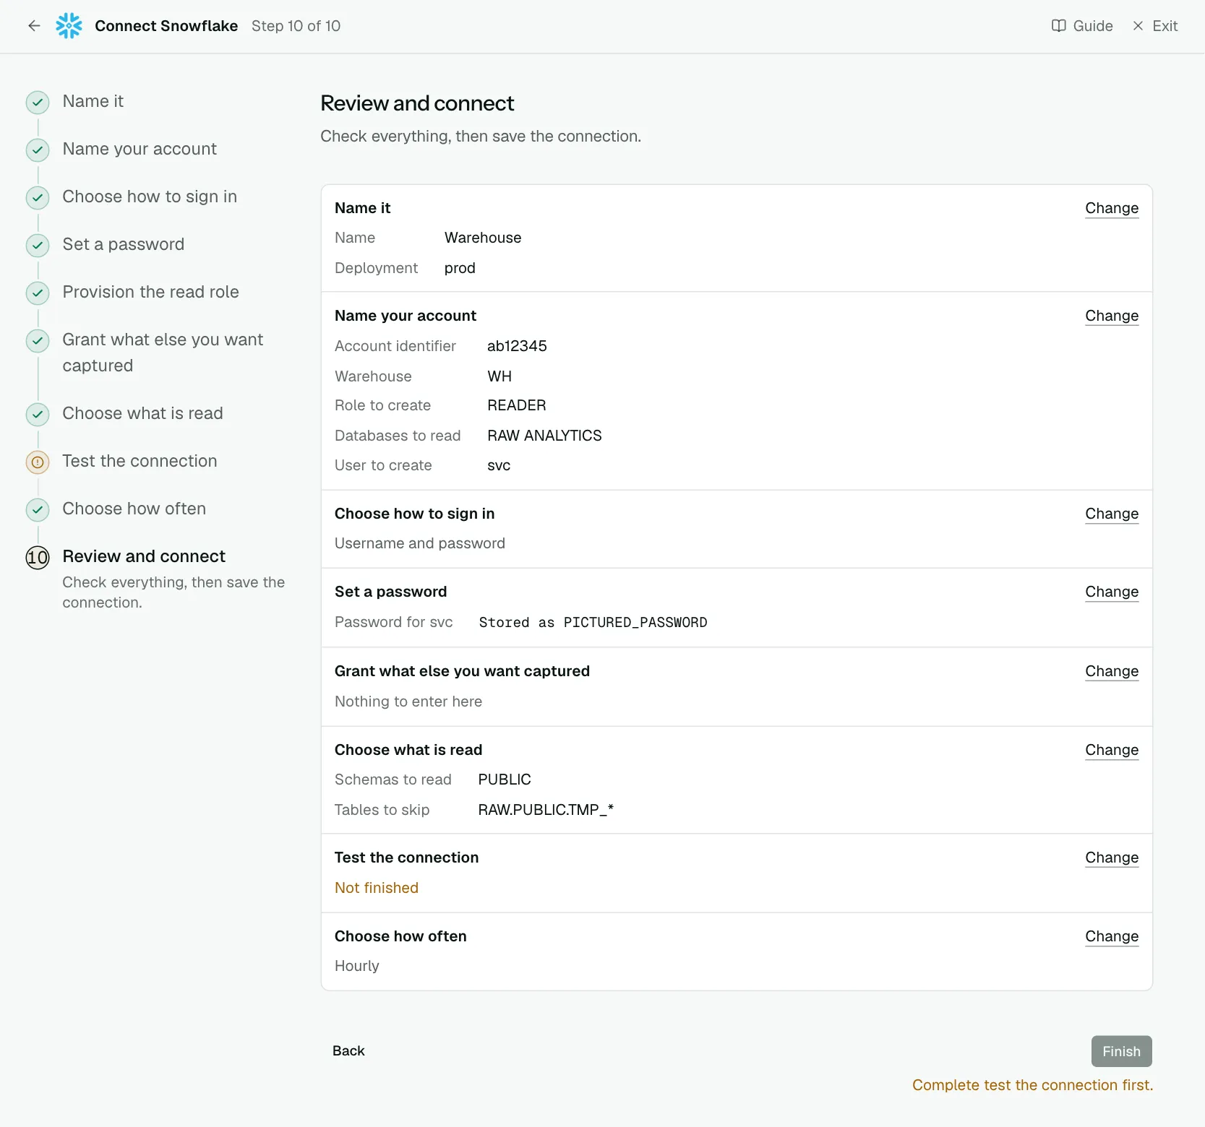The image size is (1205, 1127).
Task: Click Change link for Name your account section
Action: click(1112, 316)
